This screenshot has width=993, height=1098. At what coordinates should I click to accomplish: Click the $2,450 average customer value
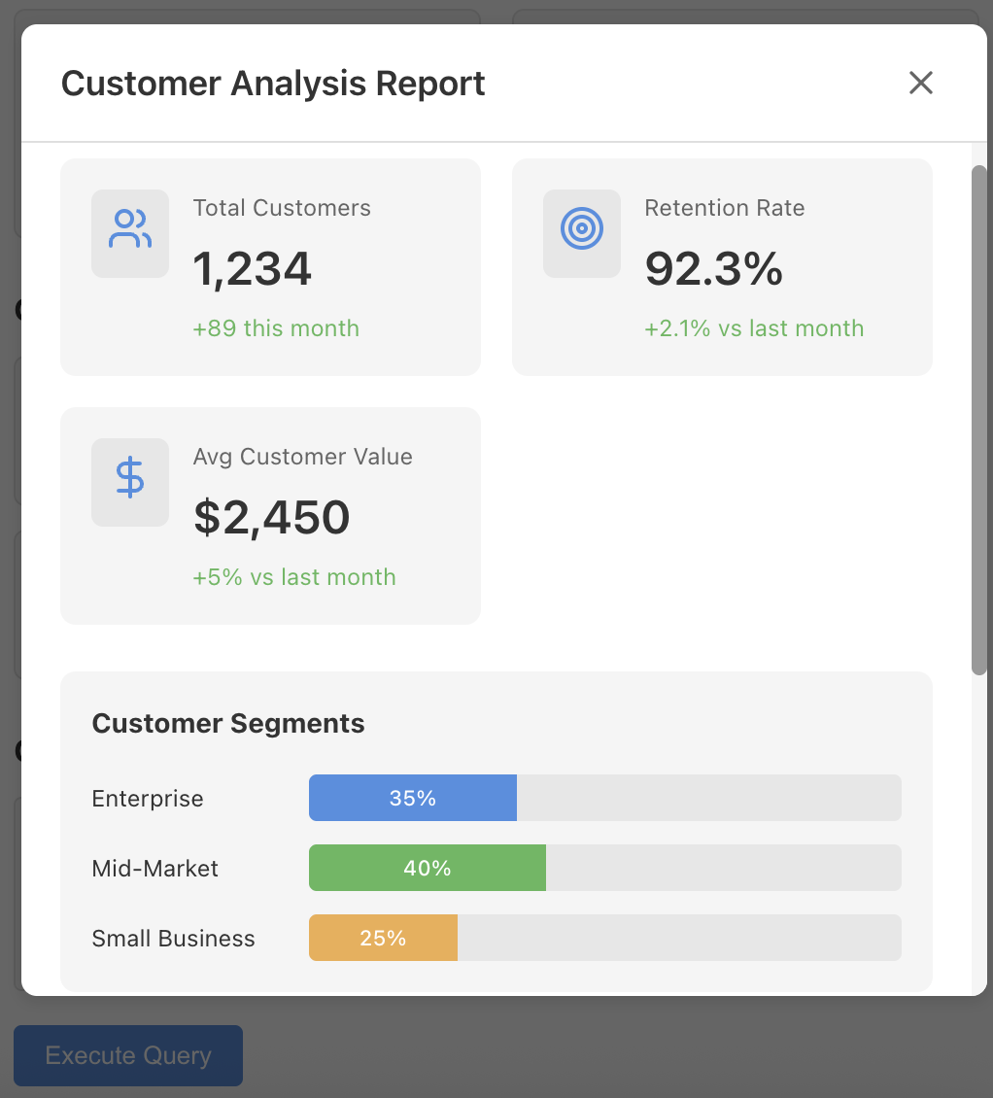(x=272, y=518)
